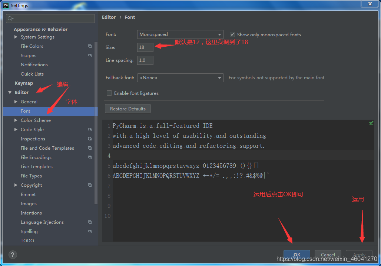Click Editor in the breadcrumb
Viewport: 381px width, 266px height.
point(109,17)
